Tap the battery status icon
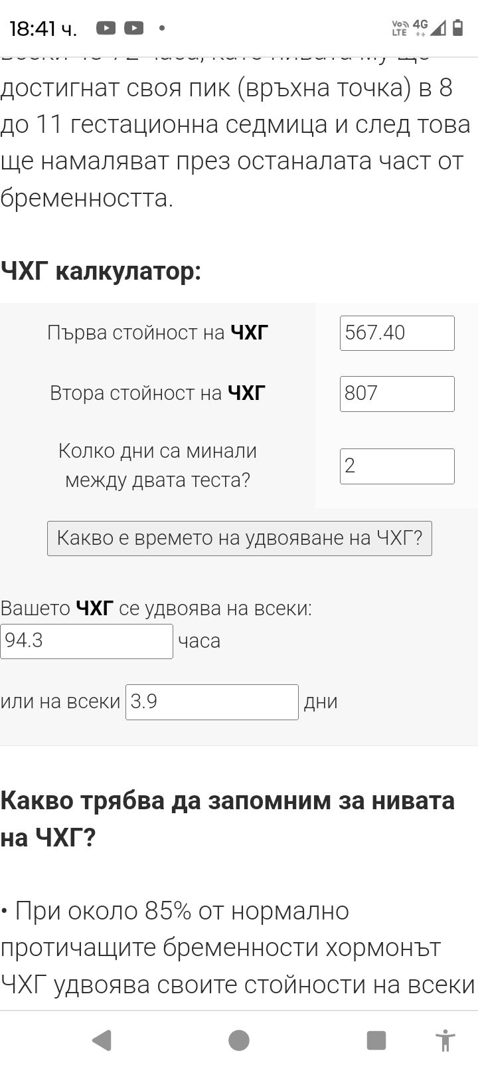The image size is (478, 1071). pos(458,27)
